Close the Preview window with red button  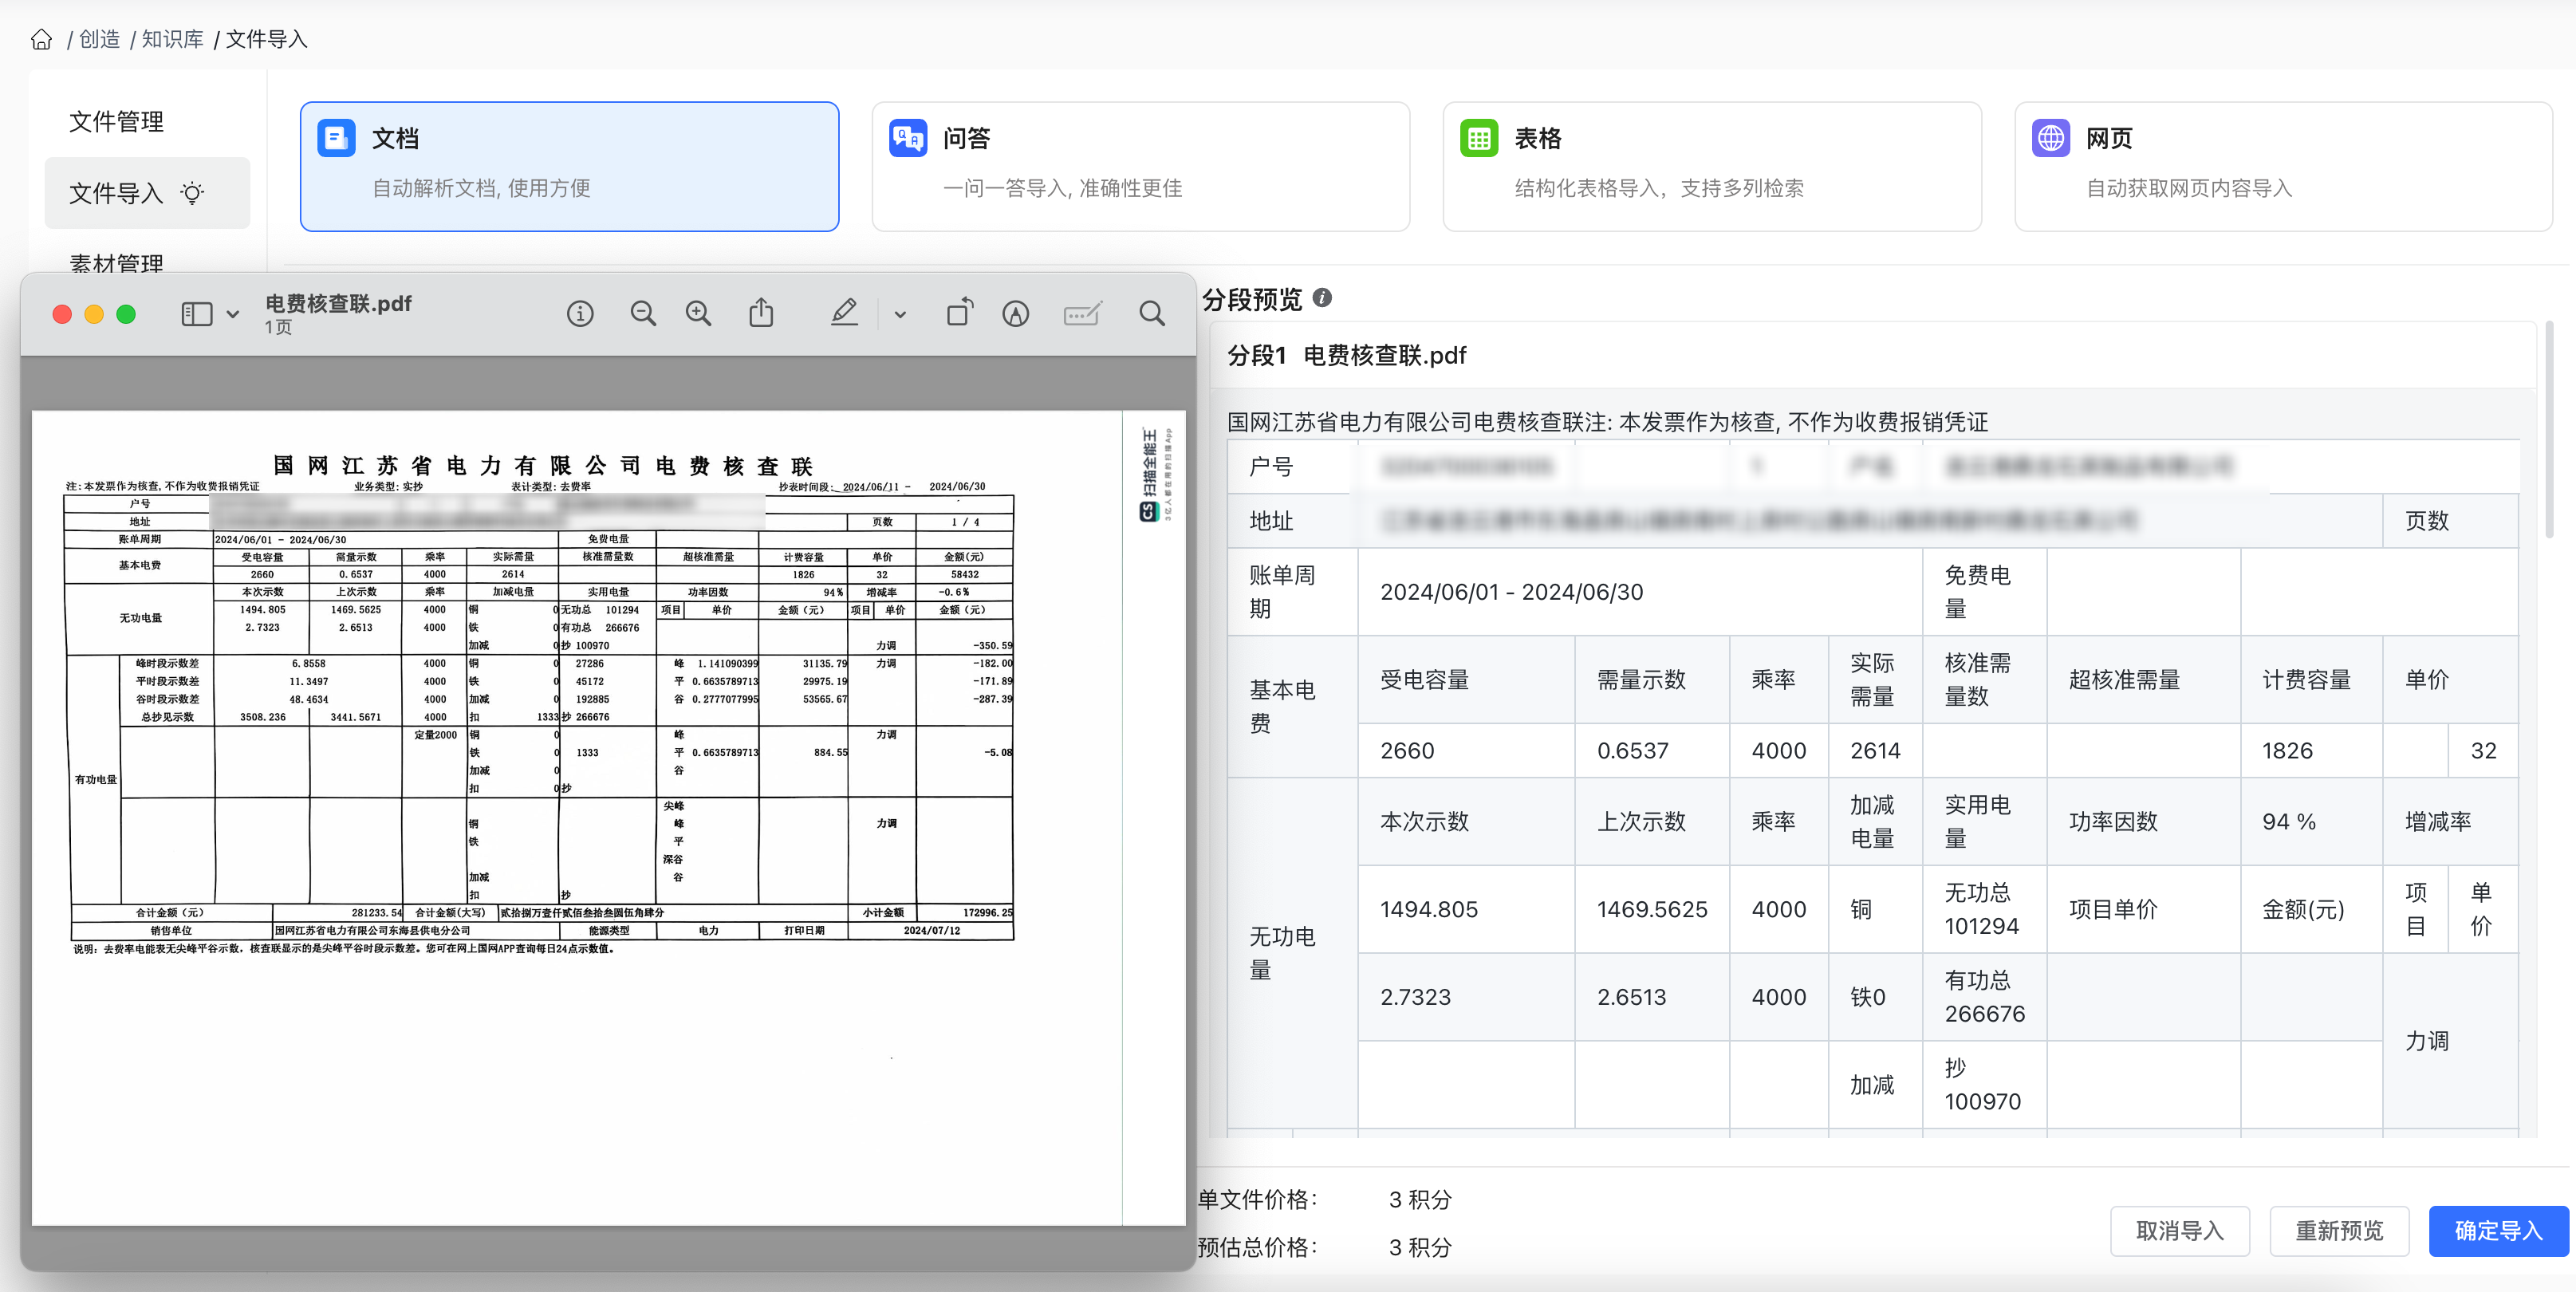[62, 314]
